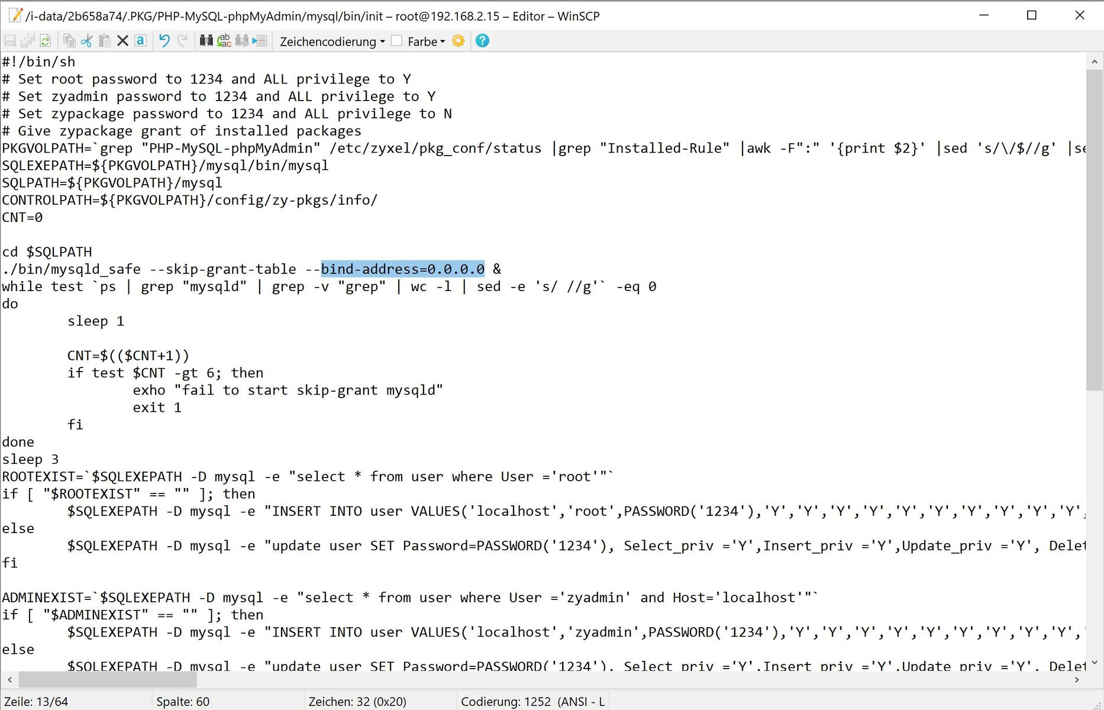Click the 'SQLPATH=${PKGVOLPATH}/mysql' line

[112, 183]
